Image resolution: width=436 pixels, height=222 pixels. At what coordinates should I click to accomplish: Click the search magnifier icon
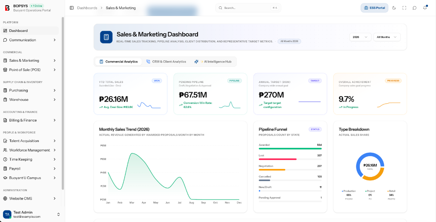pos(221,8)
